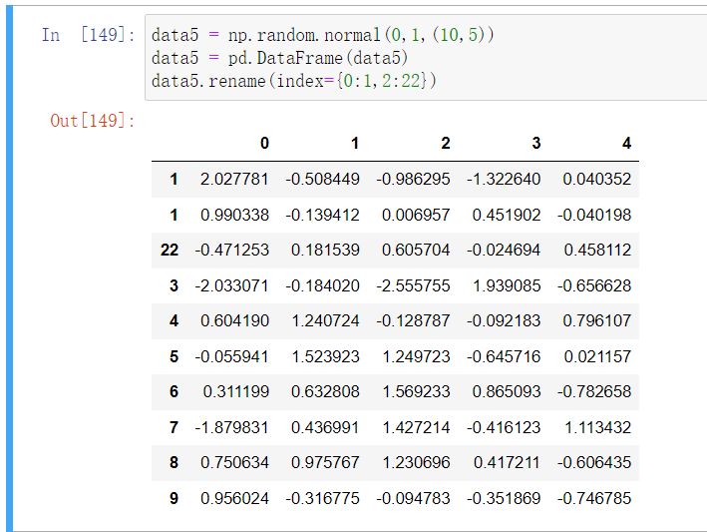Image resolution: width=707 pixels, height=532 pixels.
Task: Click cell value -1.322640
Action: [x=504, y=179]
